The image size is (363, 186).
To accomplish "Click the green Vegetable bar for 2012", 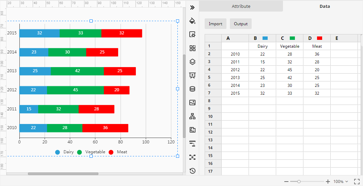I will click(x=76, y=90).
